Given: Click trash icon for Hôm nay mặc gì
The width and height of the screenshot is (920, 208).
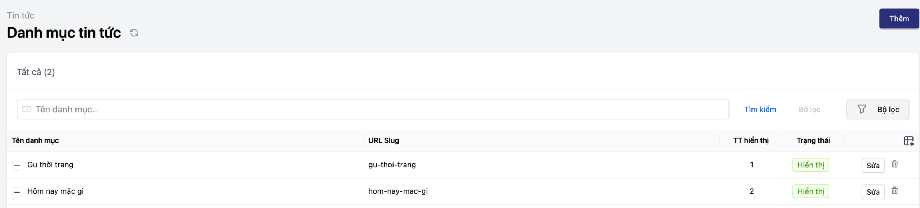Looking at the screenshot, I should point(894,191).
